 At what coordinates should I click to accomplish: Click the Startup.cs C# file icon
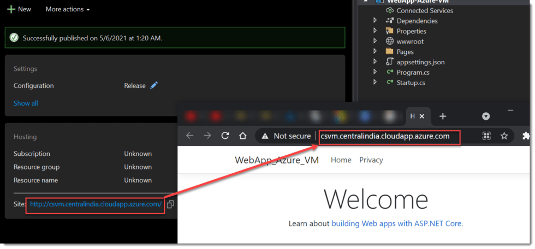coord(390,82)
